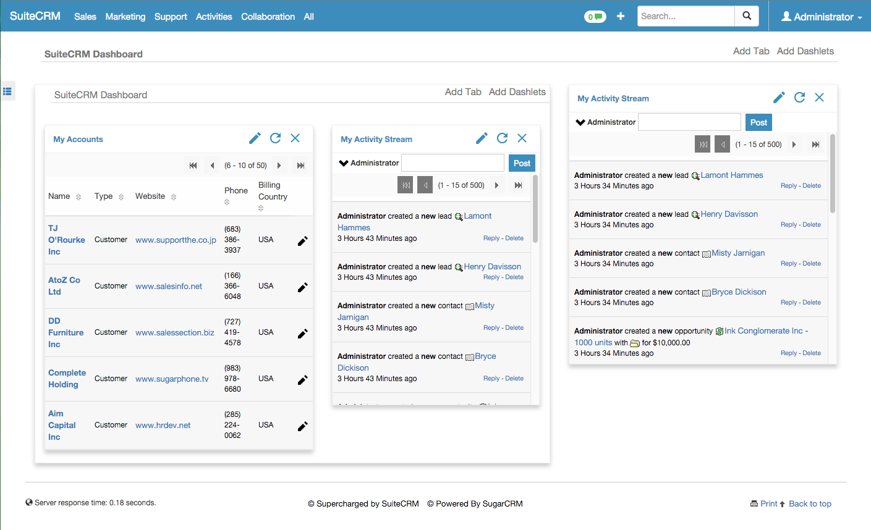The width and height of the screenshot is (871, 530).
Task: Close the right My Activity Stream dashlet
Action: tap(820, 98)
